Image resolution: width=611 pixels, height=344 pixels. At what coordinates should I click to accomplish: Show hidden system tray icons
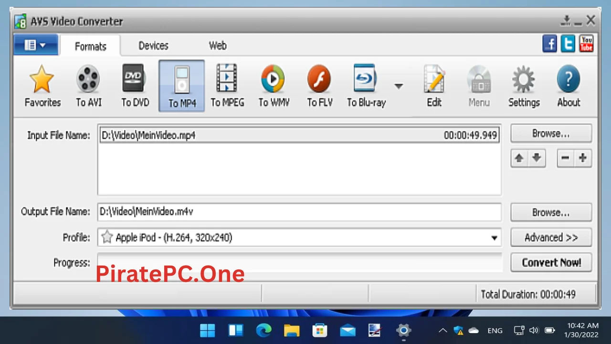tap(443, 330)
